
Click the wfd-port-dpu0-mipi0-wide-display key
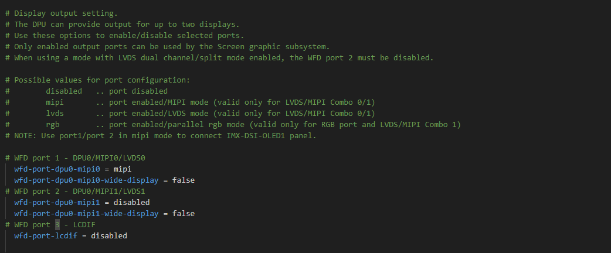point(86,180)
